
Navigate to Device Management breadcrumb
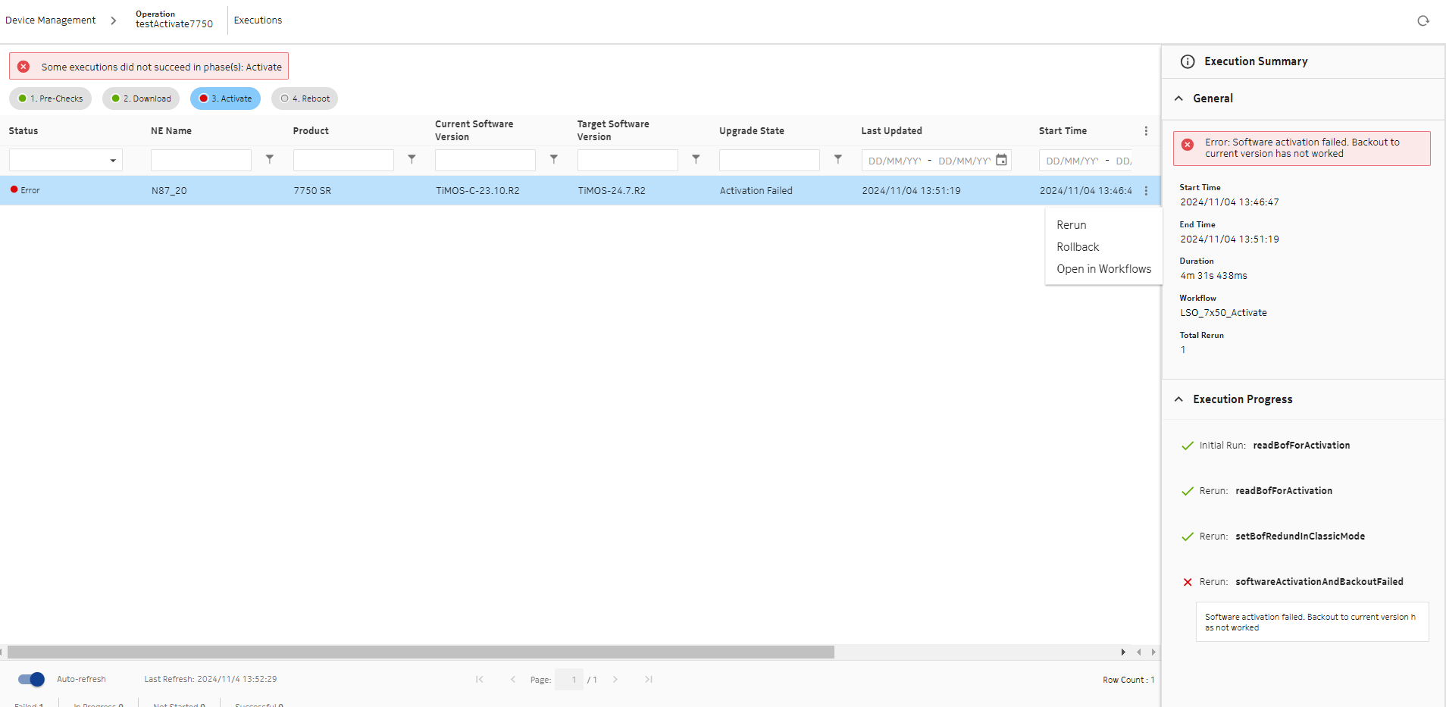(51, 20)
